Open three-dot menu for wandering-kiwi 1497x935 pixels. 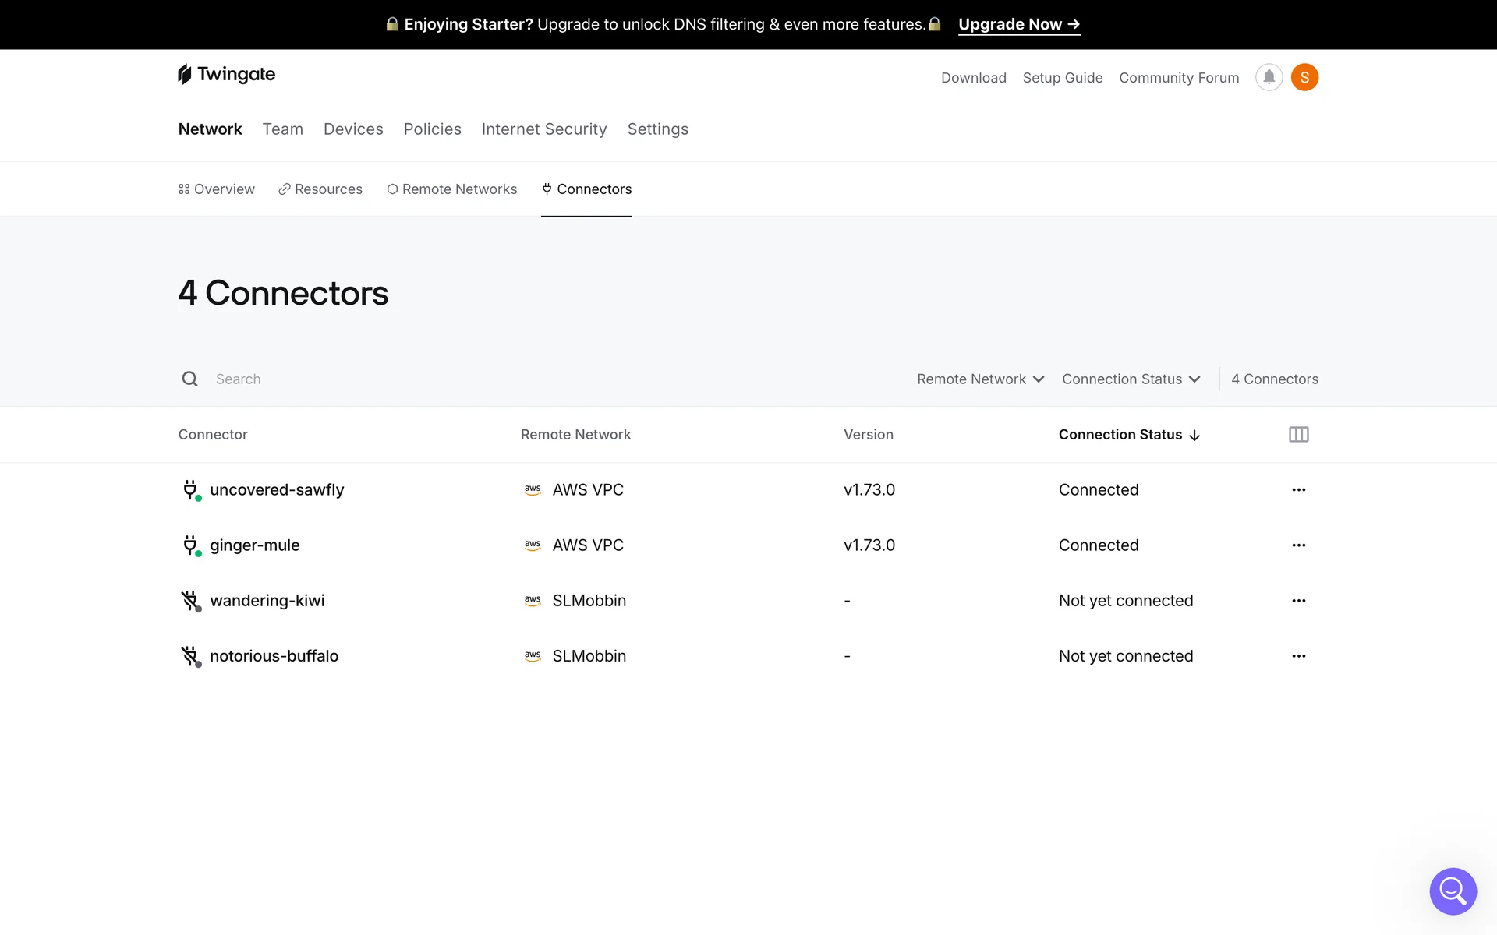(x=1298, y=601)
